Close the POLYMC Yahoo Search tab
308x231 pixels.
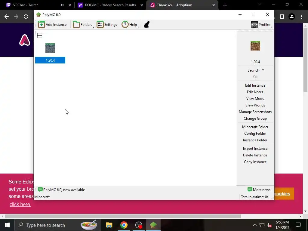[x=142, y=5]
